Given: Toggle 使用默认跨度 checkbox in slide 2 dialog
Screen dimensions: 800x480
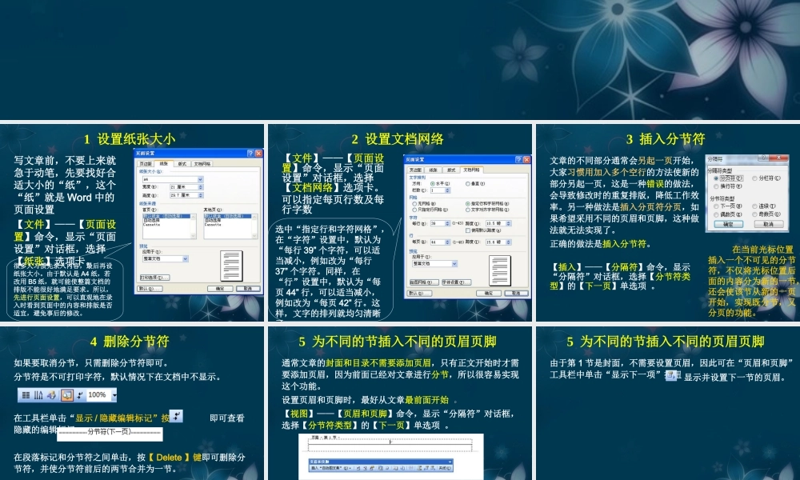Looking at the screenshot, I should pyautogui.click(x=468, y=230).
